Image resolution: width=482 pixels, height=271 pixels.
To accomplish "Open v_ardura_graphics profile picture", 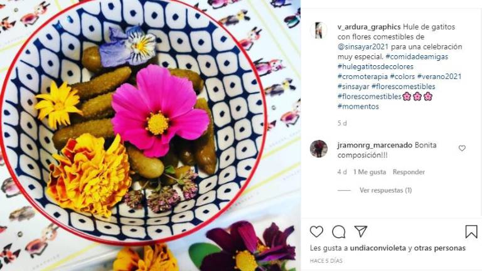I will (318, 30).
